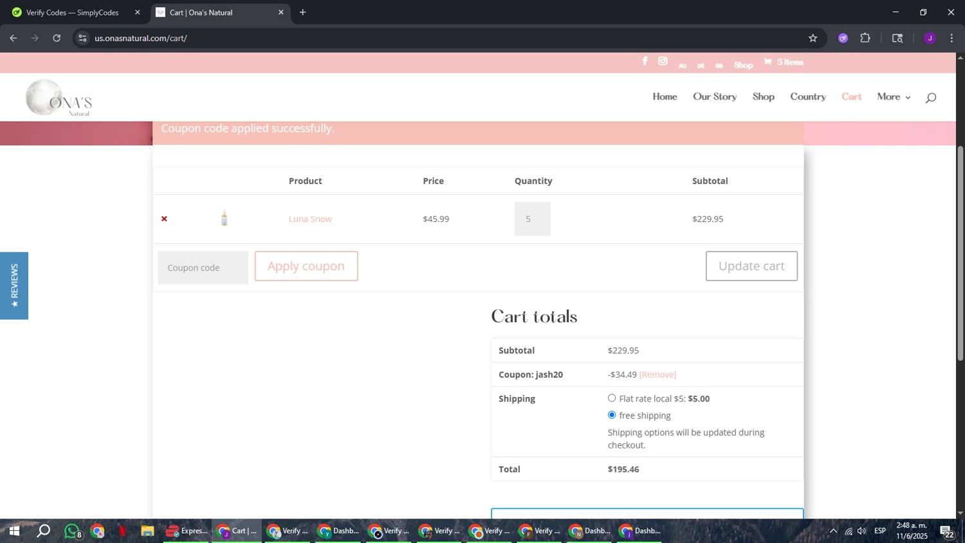Switch to Verify Codes — SimplyCodes tab
965x543 pixels.
(x=74, y=12)
